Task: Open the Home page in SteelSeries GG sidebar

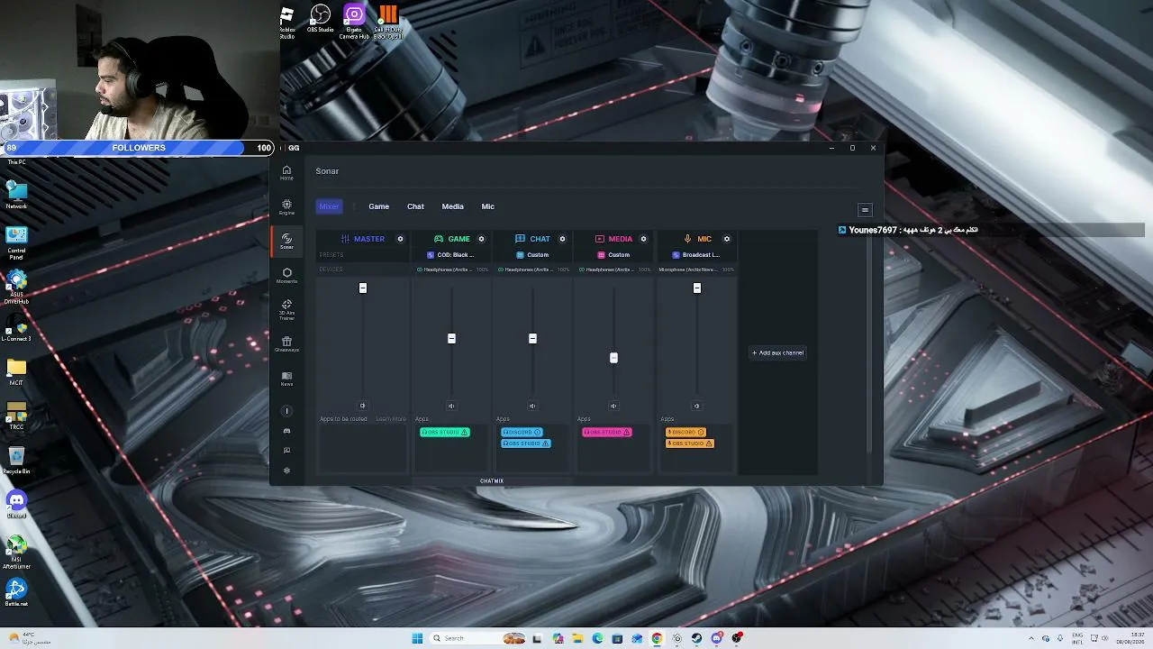Action: pyautogui.click(x=286, y=172)
